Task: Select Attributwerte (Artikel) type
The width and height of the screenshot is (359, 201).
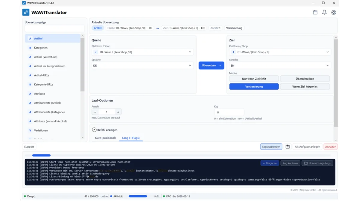Action: tap(53, 103)
